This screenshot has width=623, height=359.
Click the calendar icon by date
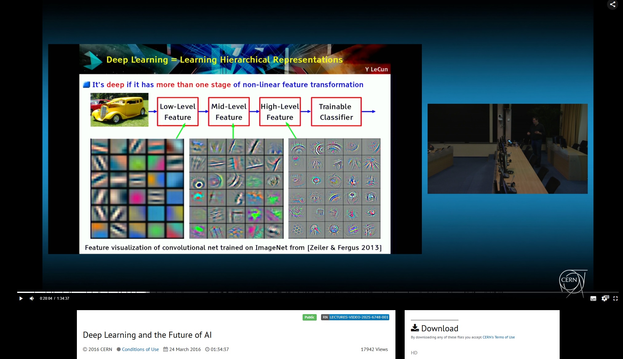point(165,349)
